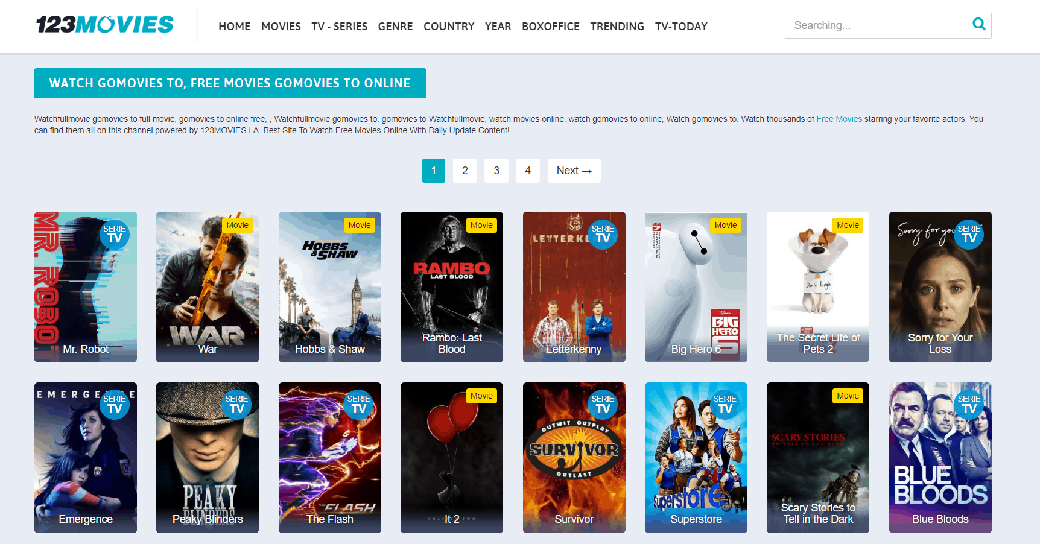Open the TV - SERIES menu item
Image resolution: width=1040 pixels, height=544 pixels.
coord(340,27)
